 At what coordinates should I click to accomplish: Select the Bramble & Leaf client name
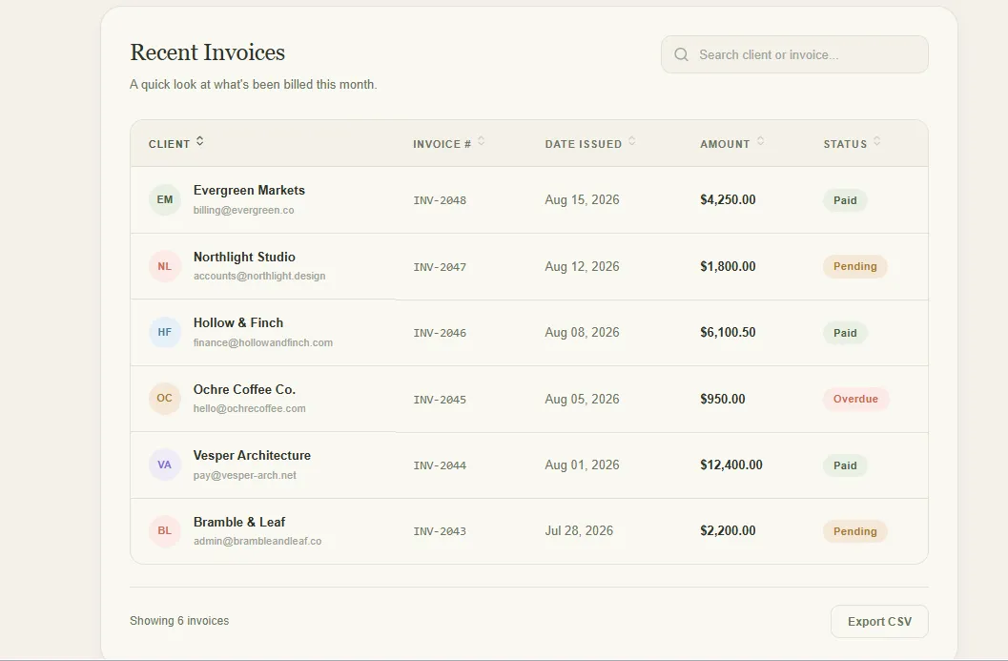point(239,522)
